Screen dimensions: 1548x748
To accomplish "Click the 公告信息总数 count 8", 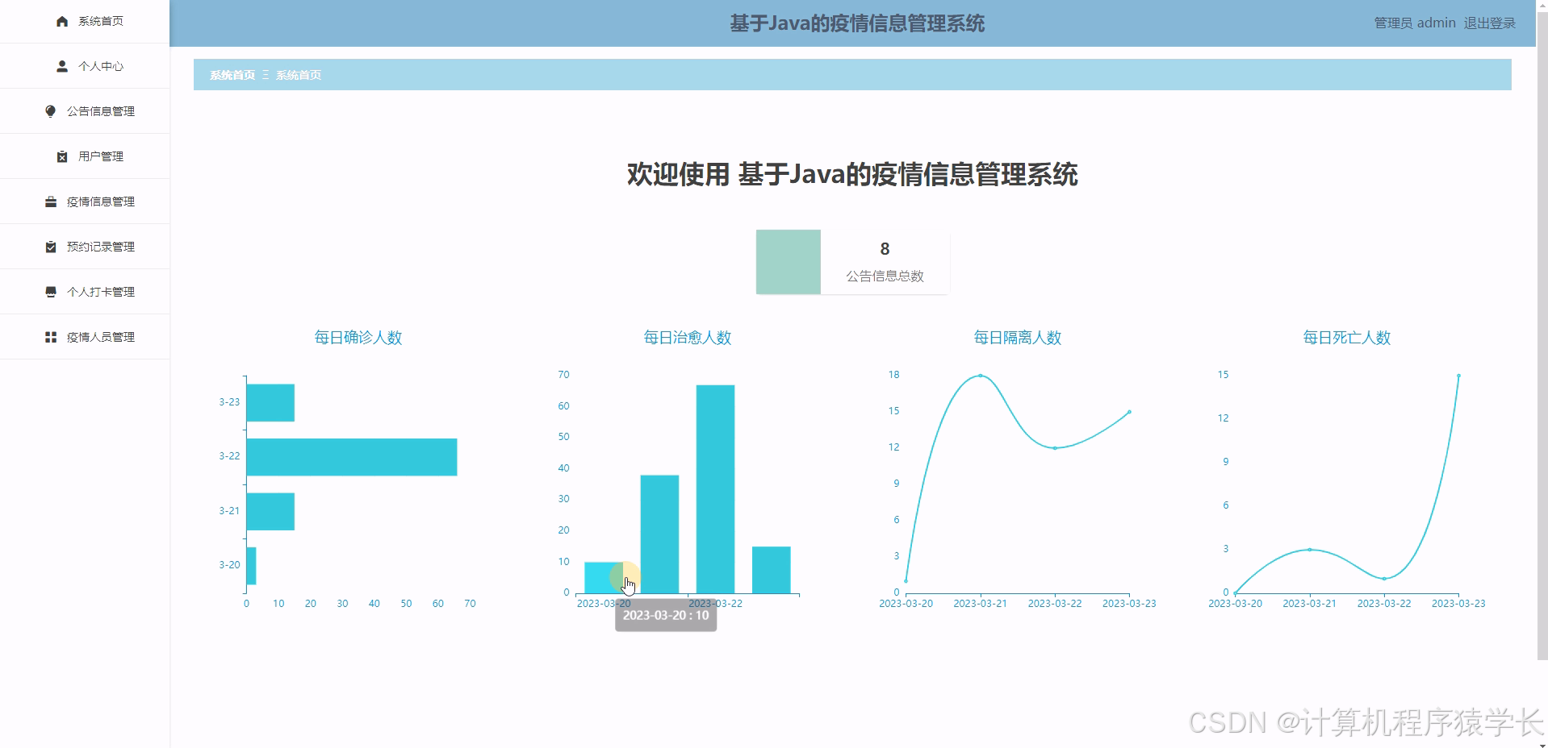I will click(885, 249).
